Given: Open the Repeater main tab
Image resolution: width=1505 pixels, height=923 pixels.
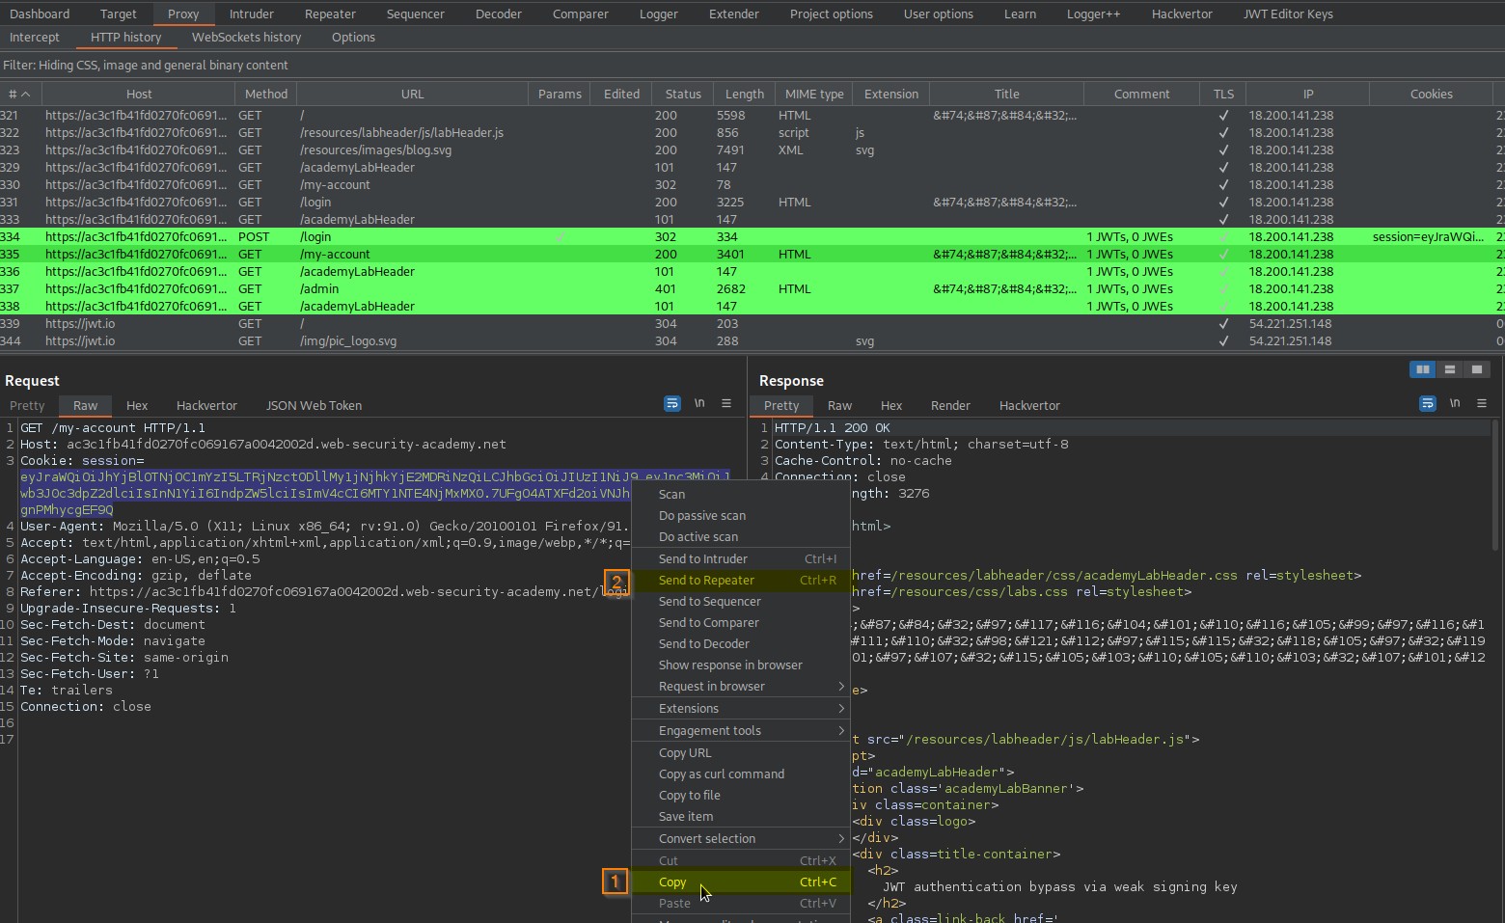Looking at the screenshot, I should [x=331, y=14].
